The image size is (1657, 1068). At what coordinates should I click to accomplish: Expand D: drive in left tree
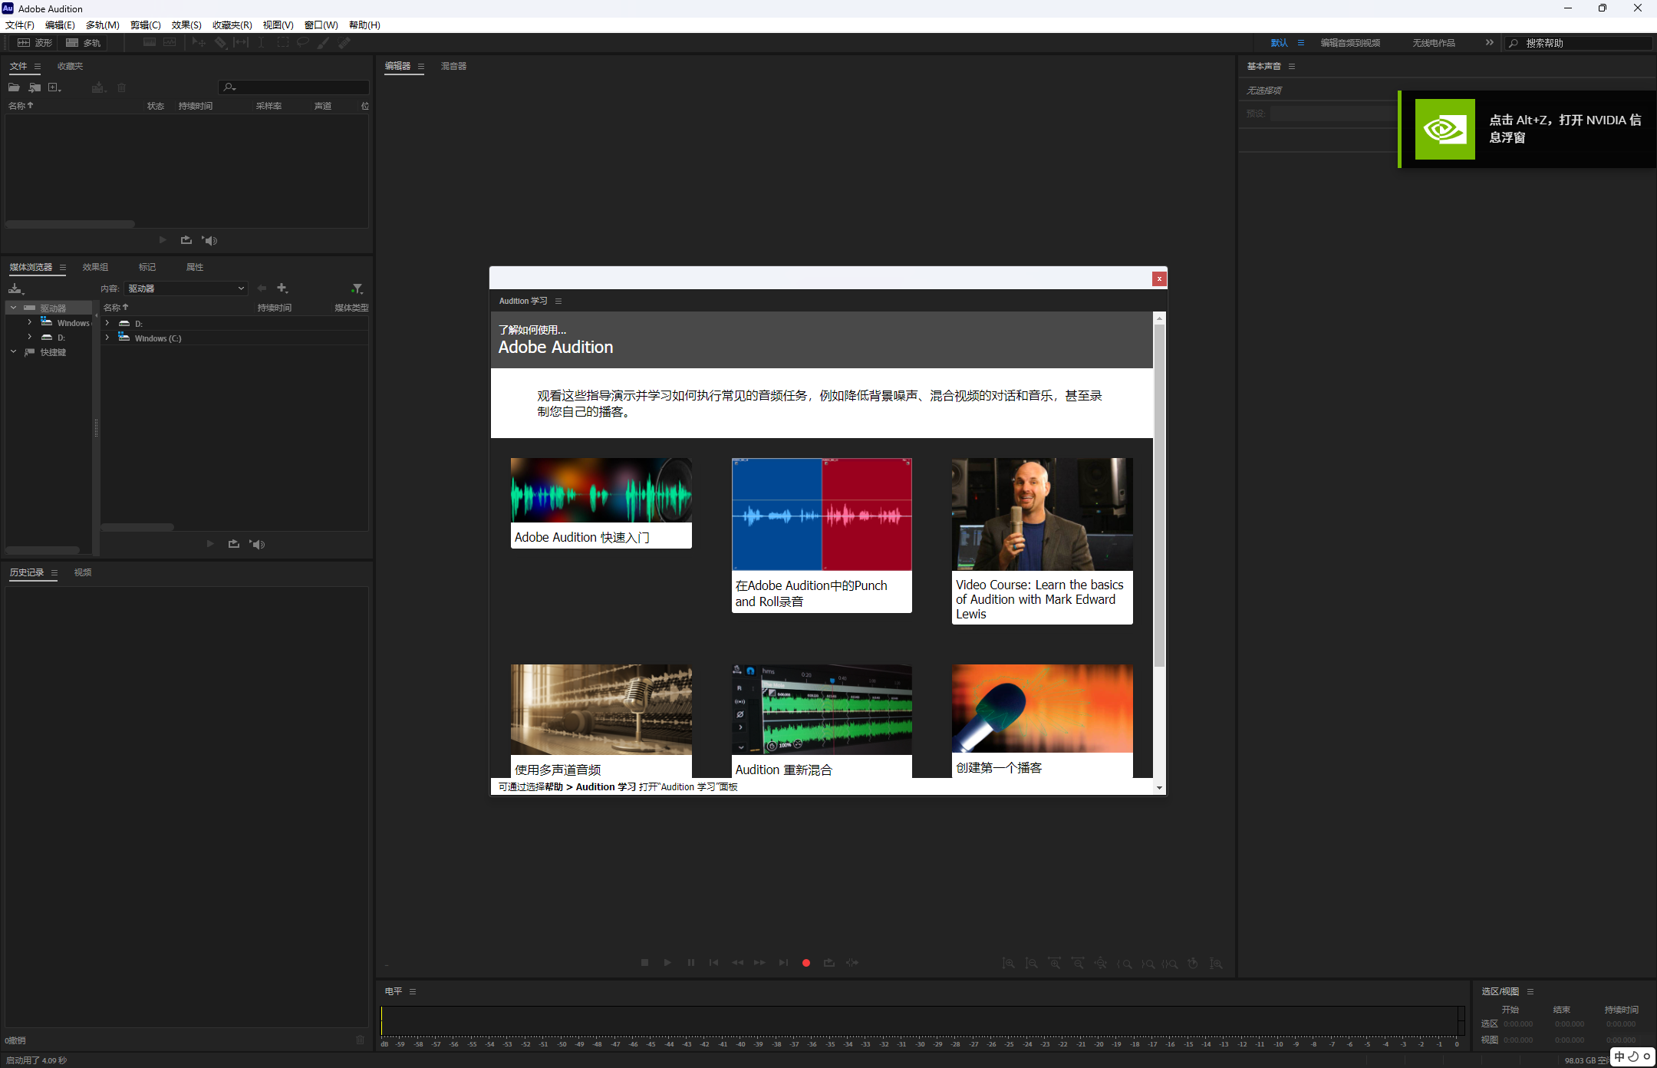(x=29, y=337)
